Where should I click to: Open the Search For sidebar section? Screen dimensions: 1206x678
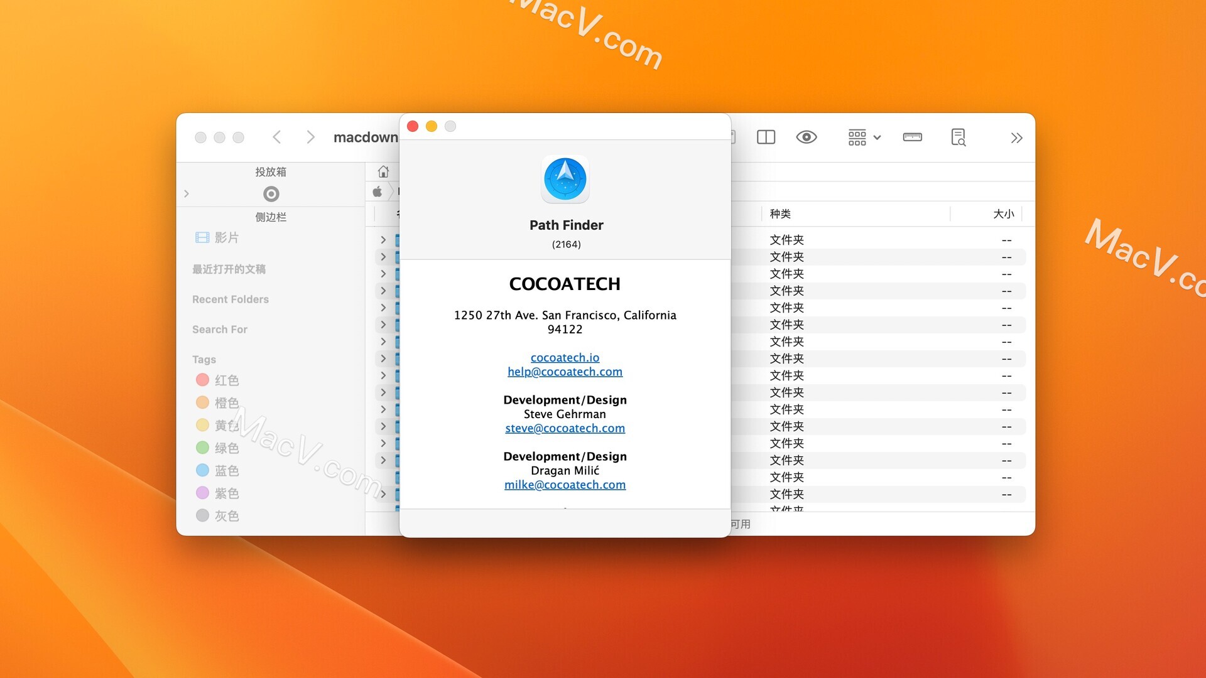[219, 330]
